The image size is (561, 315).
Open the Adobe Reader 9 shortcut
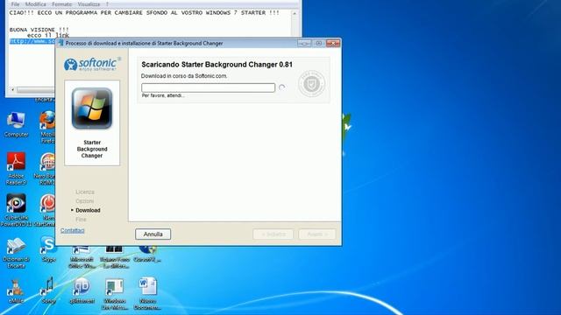[16, 168]
